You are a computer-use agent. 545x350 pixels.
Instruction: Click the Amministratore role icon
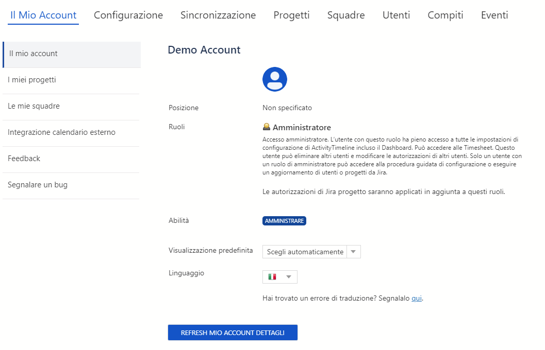click(267, 127)
